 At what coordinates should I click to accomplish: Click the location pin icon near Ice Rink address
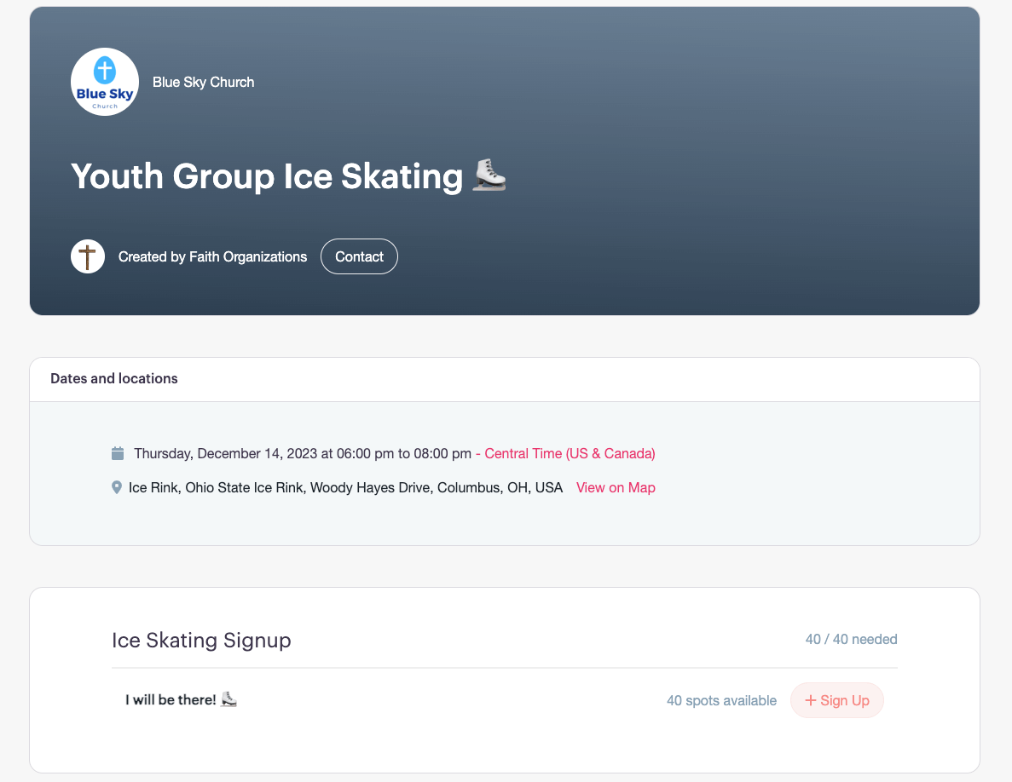click(x=117, y=486)
